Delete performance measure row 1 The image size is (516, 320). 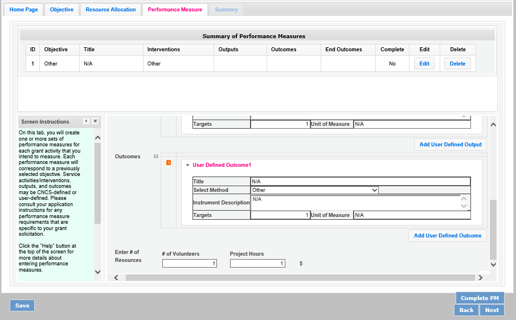point(457,64)
